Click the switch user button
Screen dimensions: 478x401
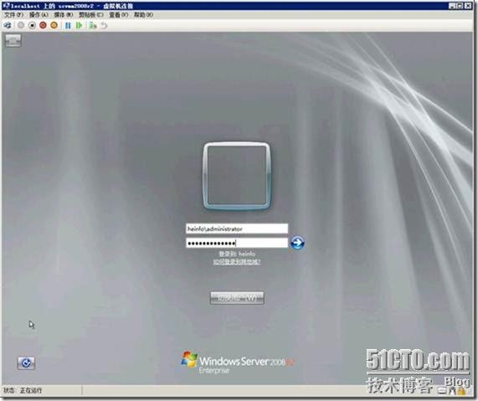click(x=237, y=298)
